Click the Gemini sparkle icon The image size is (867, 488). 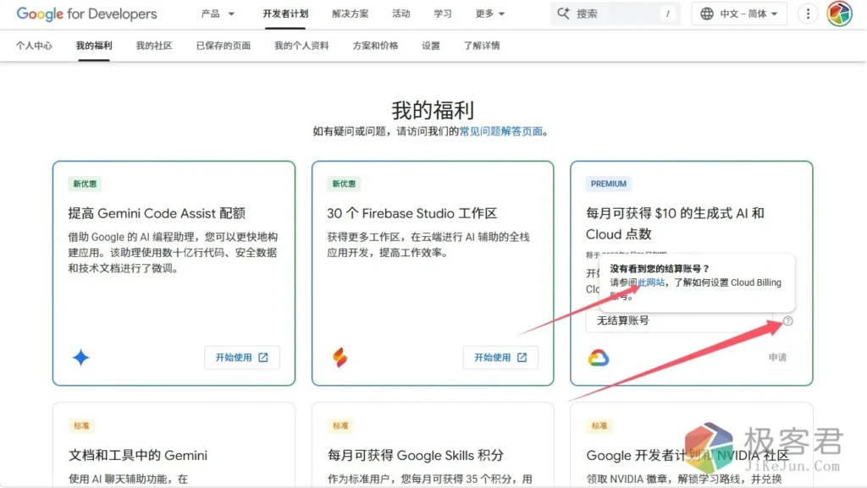[80, 358]
